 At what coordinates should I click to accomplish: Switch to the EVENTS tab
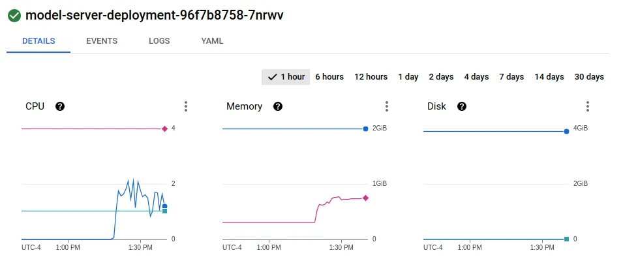coord(102,40)
